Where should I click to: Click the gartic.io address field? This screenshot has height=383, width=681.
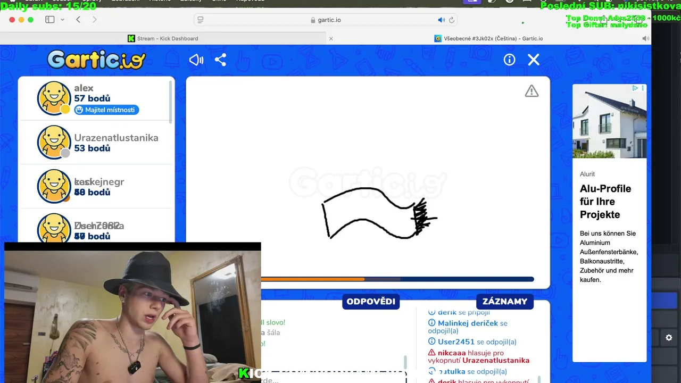point(326,20)
